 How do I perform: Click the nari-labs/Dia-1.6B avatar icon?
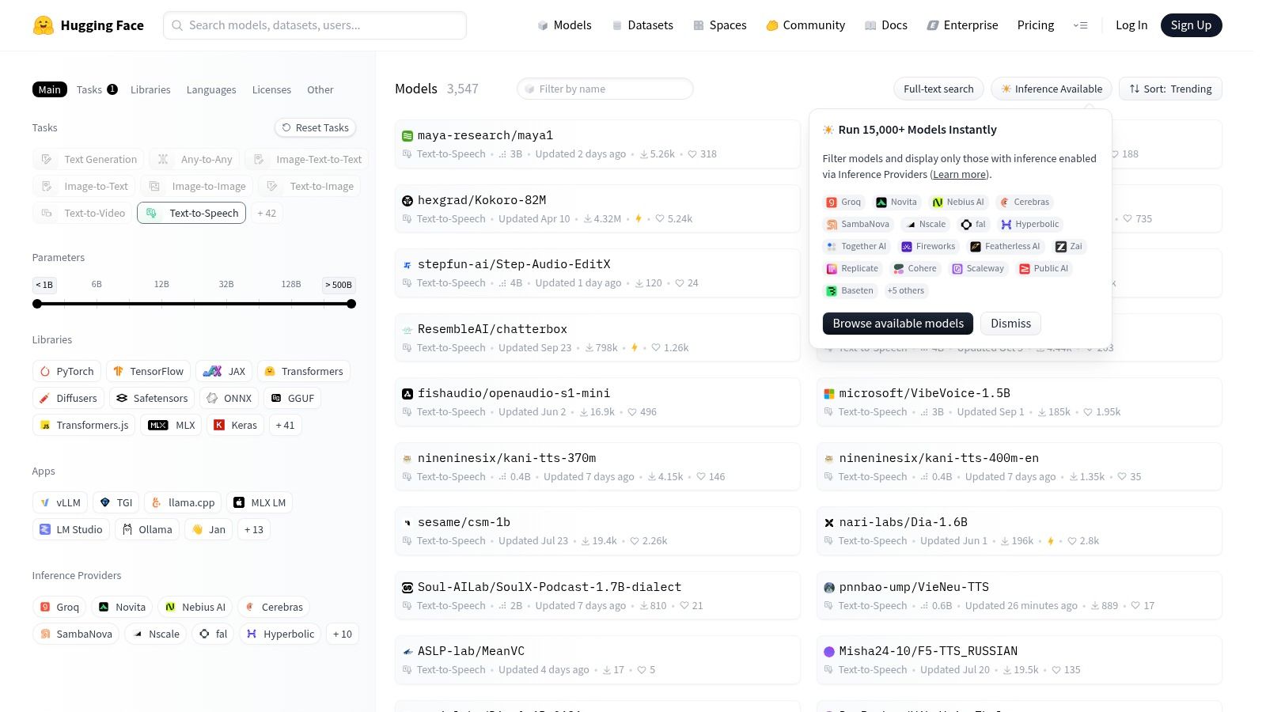click(829, 522)
